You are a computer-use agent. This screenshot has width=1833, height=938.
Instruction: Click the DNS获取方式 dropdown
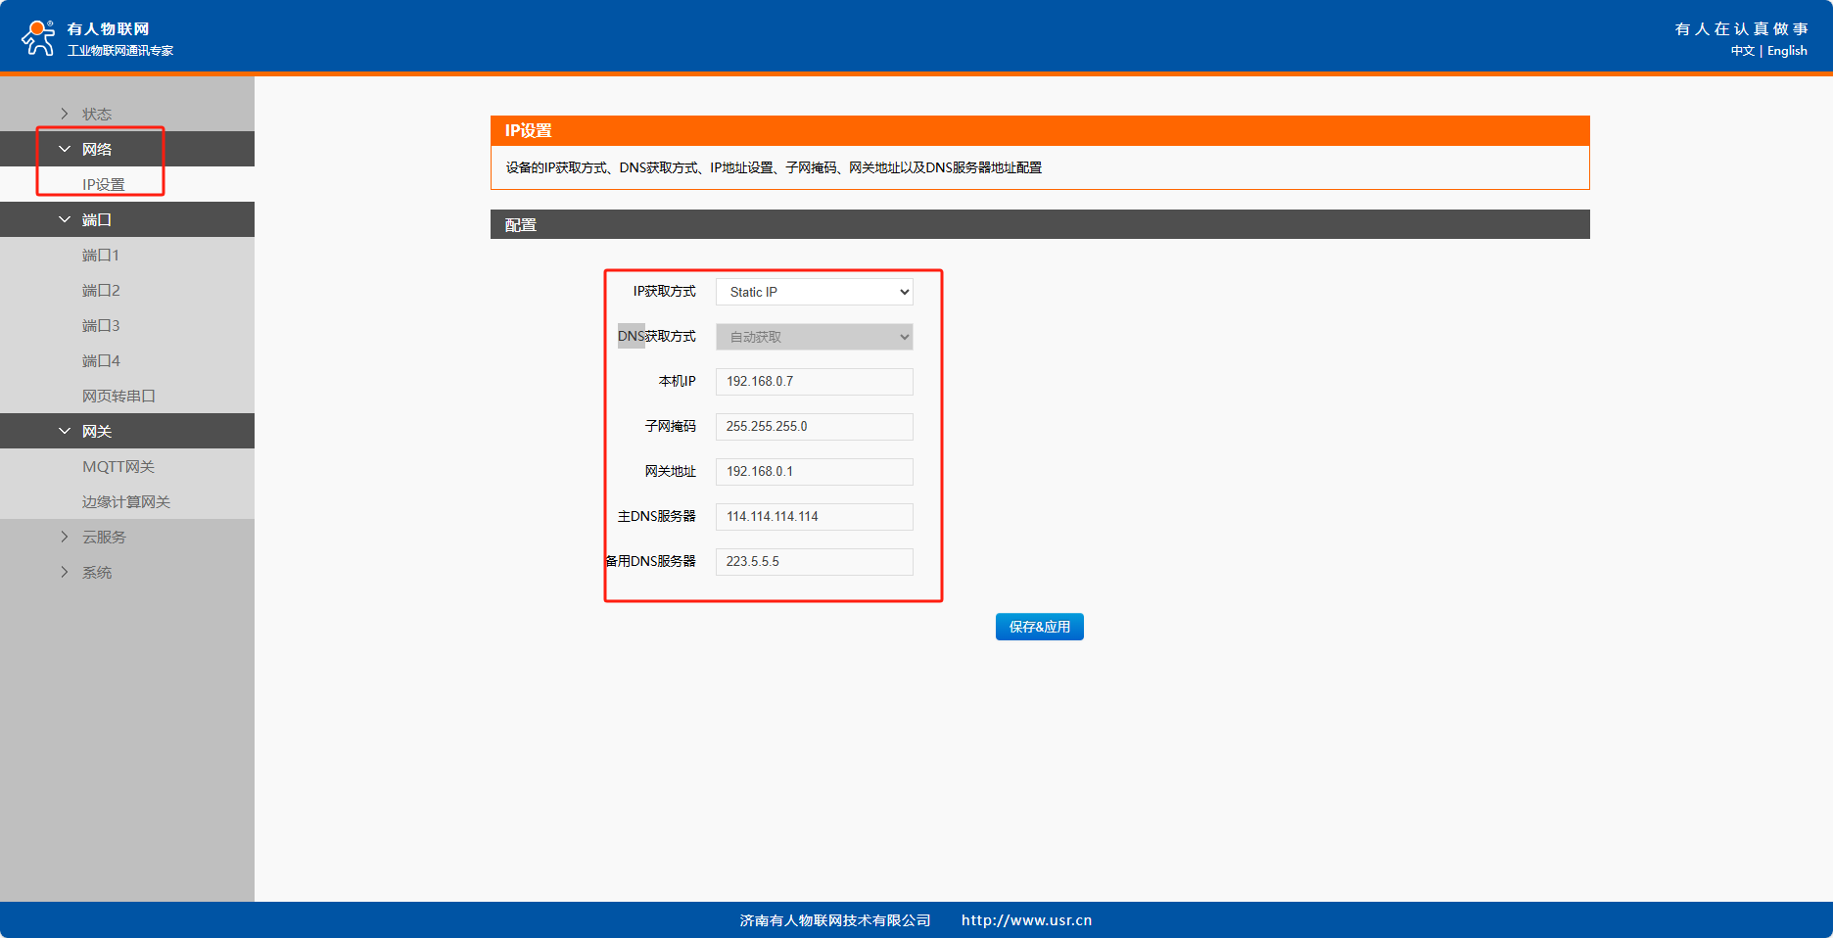pyautogui.click(x=814, y=337)
